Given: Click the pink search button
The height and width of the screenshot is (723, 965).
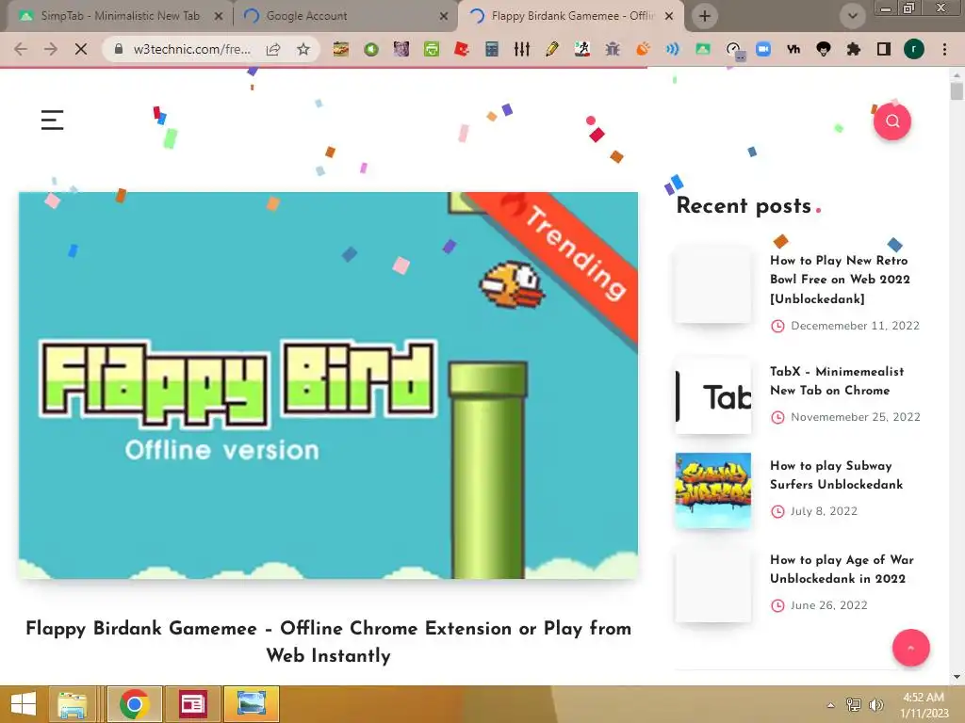Looking at the screenshot, I should [891, 121].
